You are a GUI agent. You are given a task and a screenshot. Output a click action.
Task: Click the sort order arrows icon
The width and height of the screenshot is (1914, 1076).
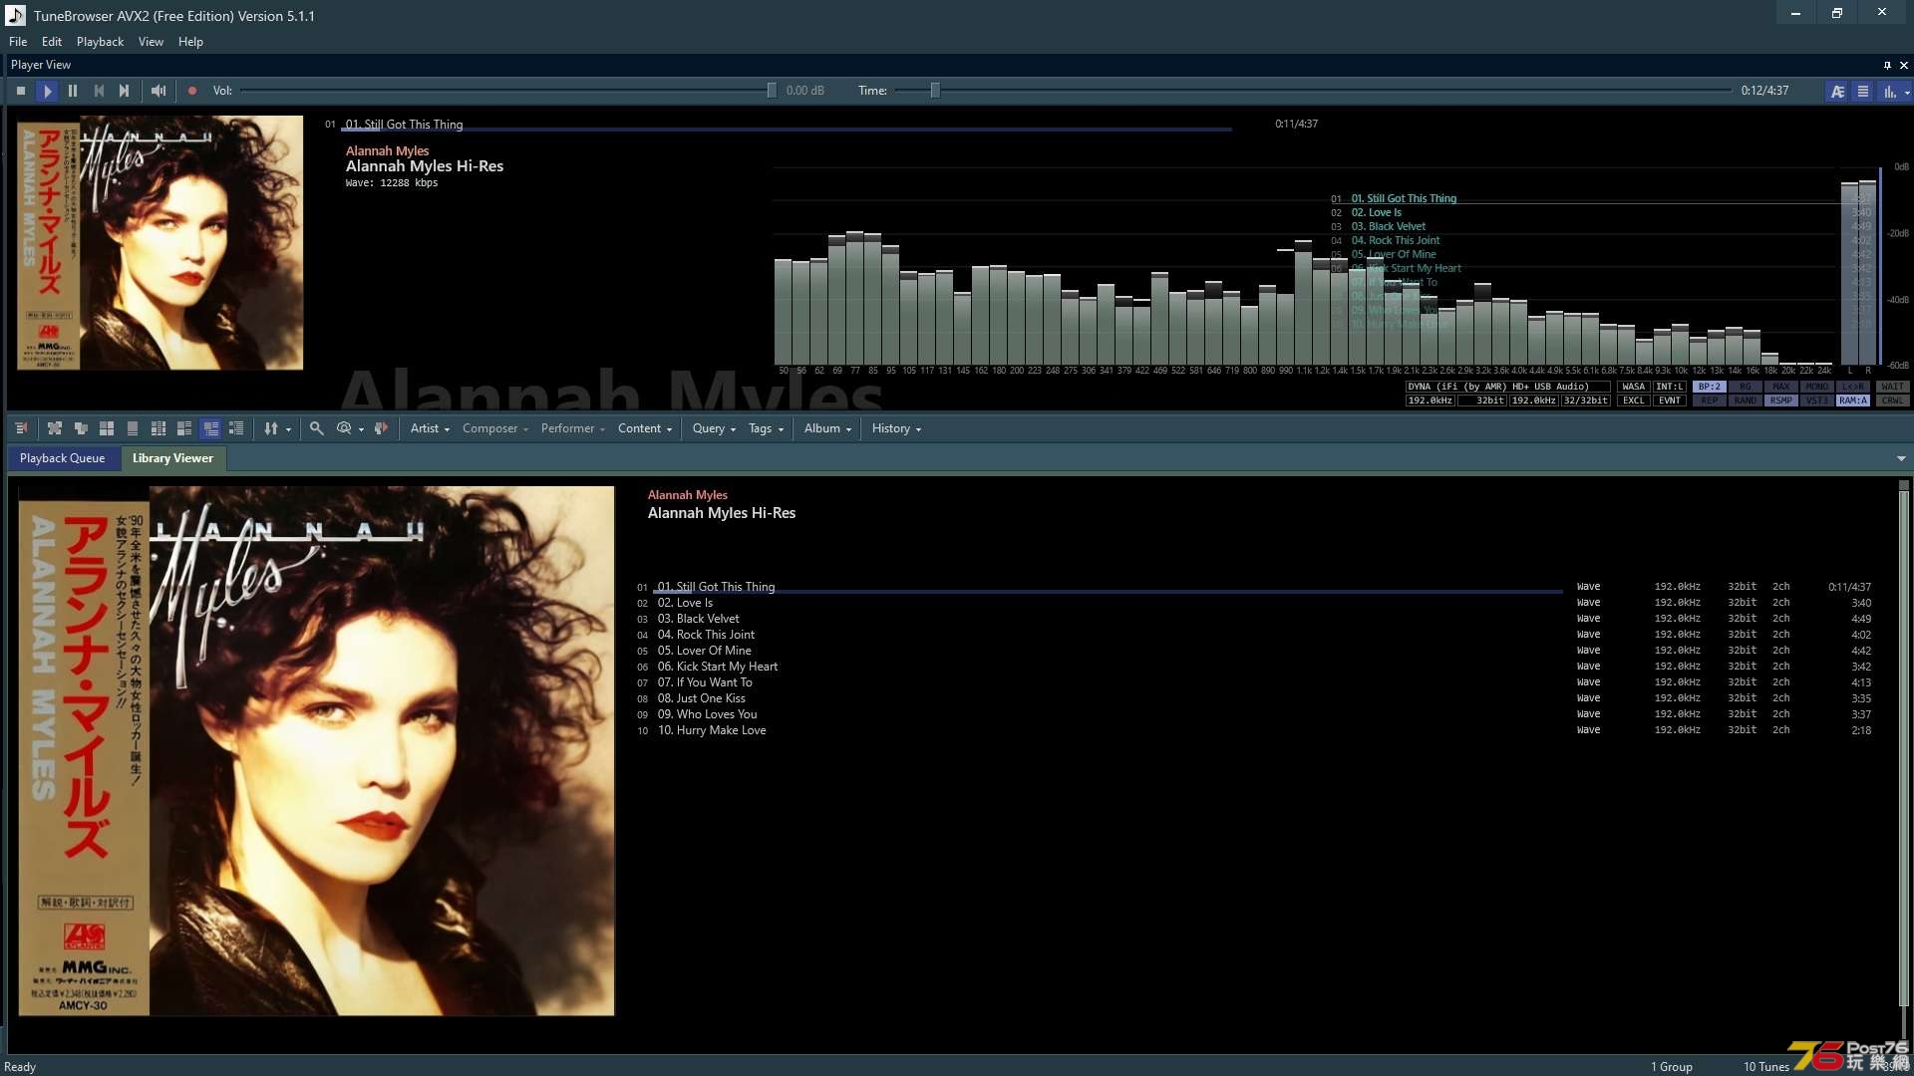tap(270, 428)
